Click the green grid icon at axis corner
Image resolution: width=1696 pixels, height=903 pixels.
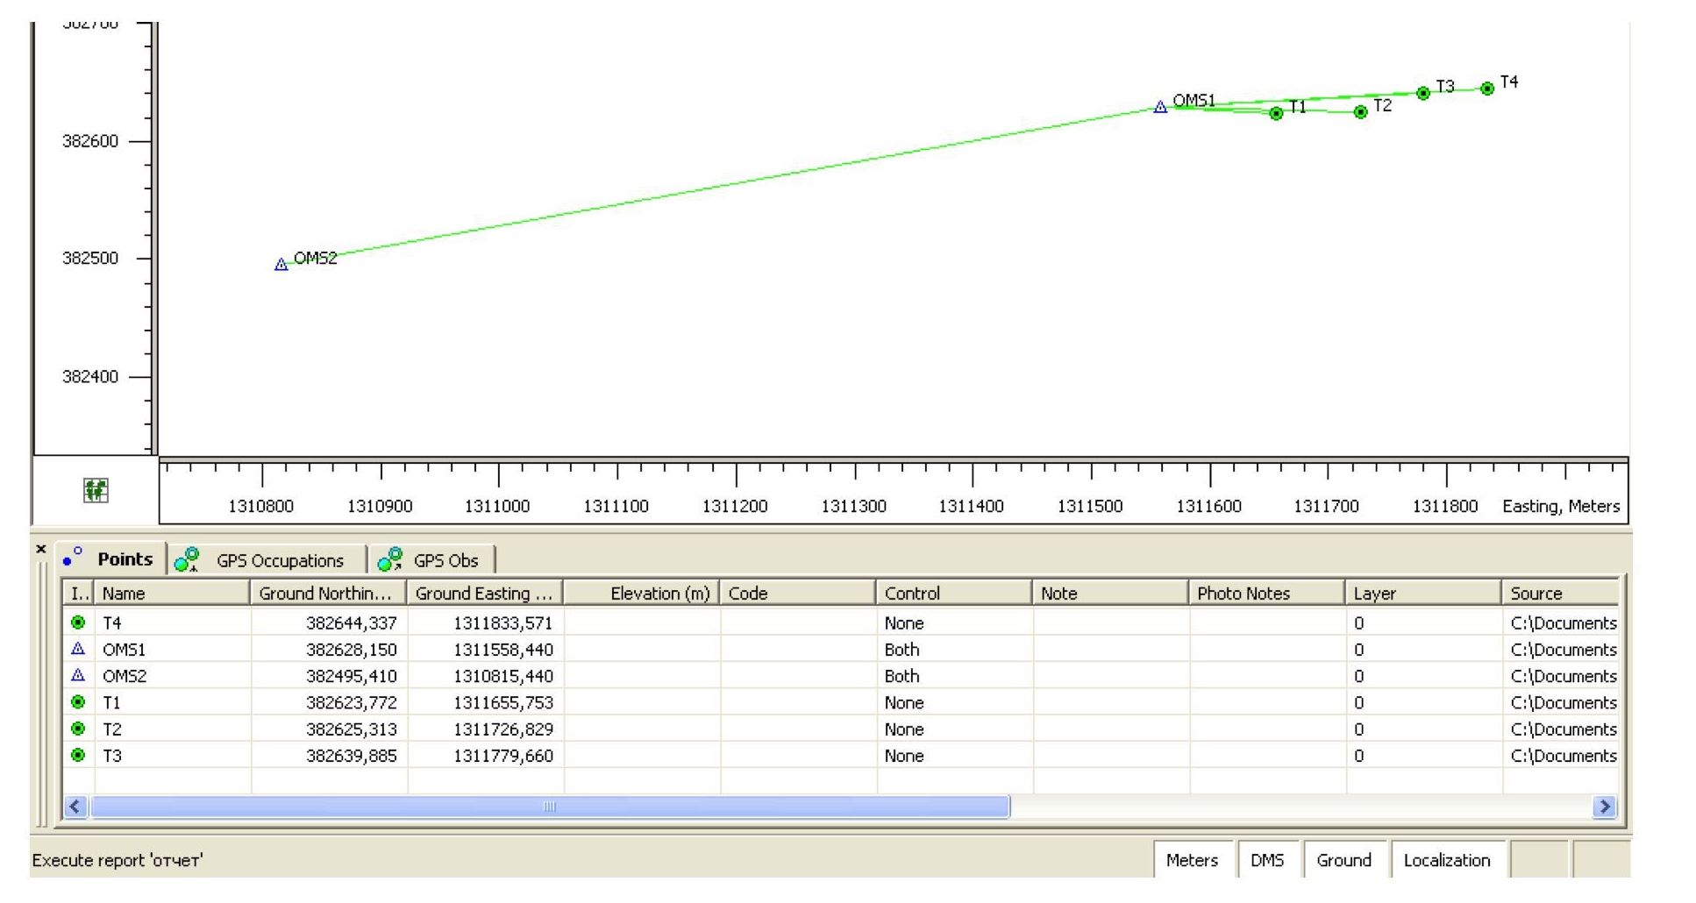click(x=96, y=490)
